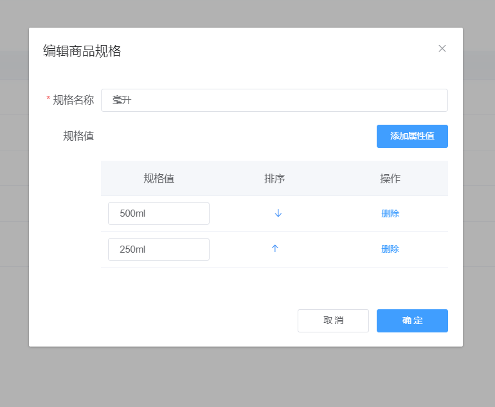Click the 取消 button
The image size is (495, 407).
333,320
